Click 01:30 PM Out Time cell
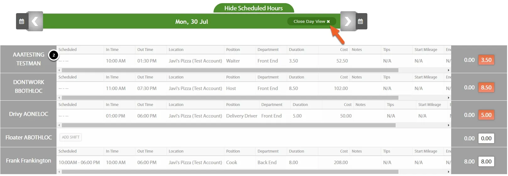This screenshot has width=508, height=176. point(147,61)
